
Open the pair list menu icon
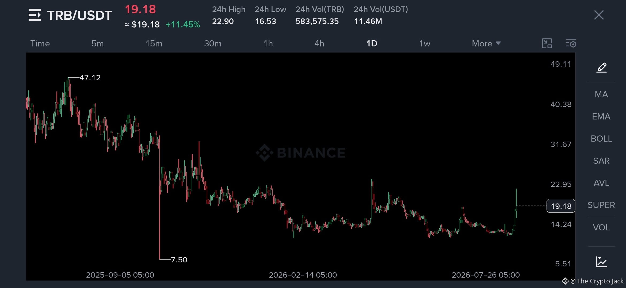(35, 15)
